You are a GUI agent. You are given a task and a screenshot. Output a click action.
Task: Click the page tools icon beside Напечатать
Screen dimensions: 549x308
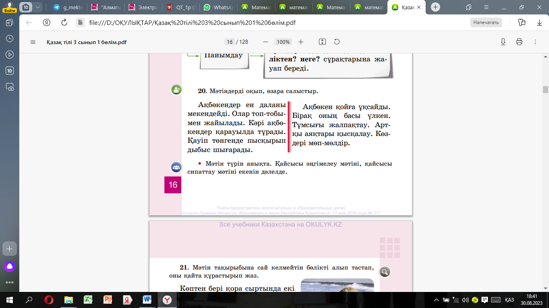pyautogui.click(x=522, y=22)
